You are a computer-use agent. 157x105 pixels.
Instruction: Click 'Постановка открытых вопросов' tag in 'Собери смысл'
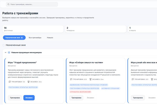[x=84, y=88]
